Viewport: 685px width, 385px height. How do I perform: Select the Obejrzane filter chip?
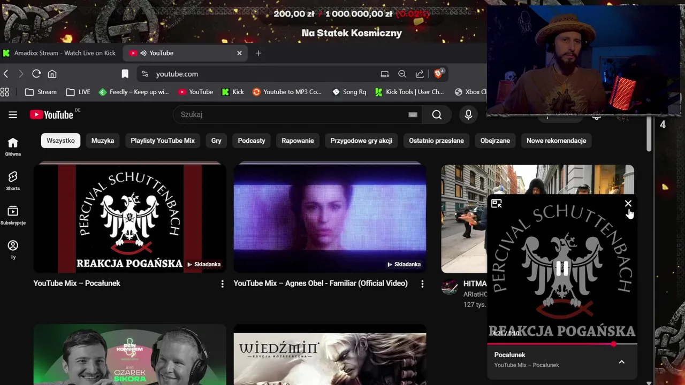pyautogui.click(x=495, y=141)
